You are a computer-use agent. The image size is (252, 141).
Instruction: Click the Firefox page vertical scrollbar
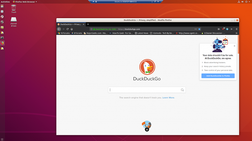tap(238, 45)
